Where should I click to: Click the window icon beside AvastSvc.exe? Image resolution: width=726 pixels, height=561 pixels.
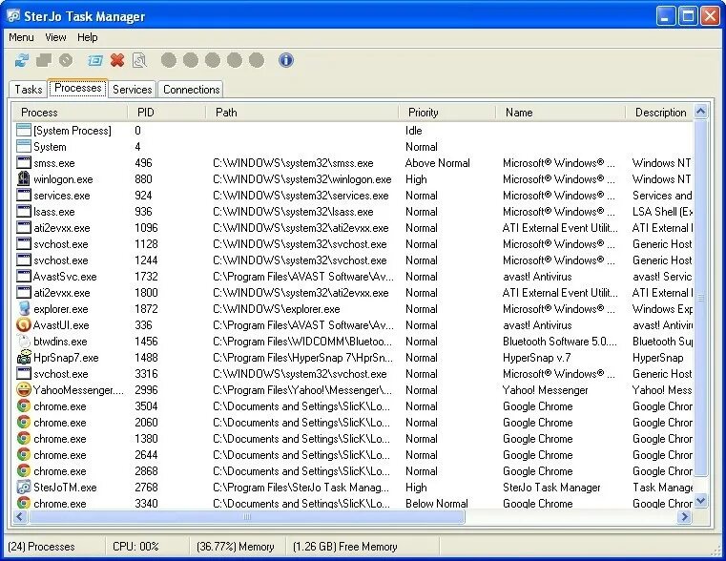pyautogui.click(x=24, y=277)
